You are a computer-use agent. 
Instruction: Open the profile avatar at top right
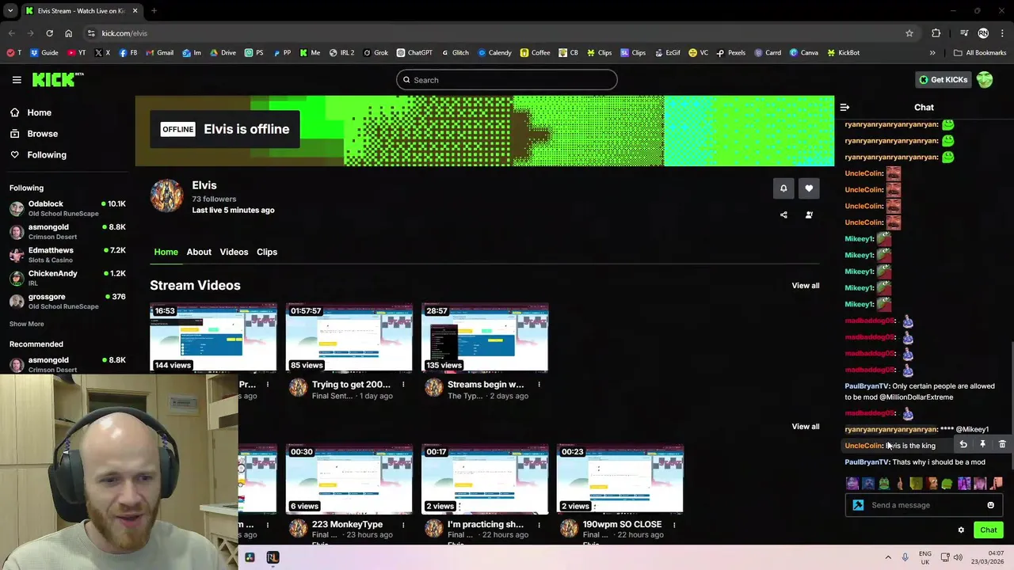985,80
